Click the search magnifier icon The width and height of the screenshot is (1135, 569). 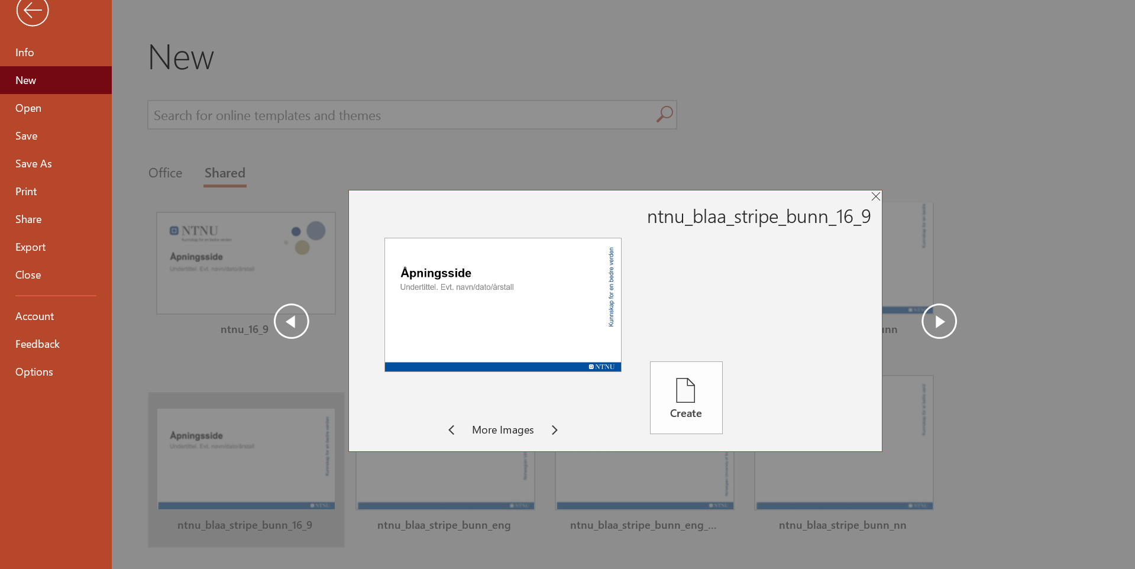(664, 115)
